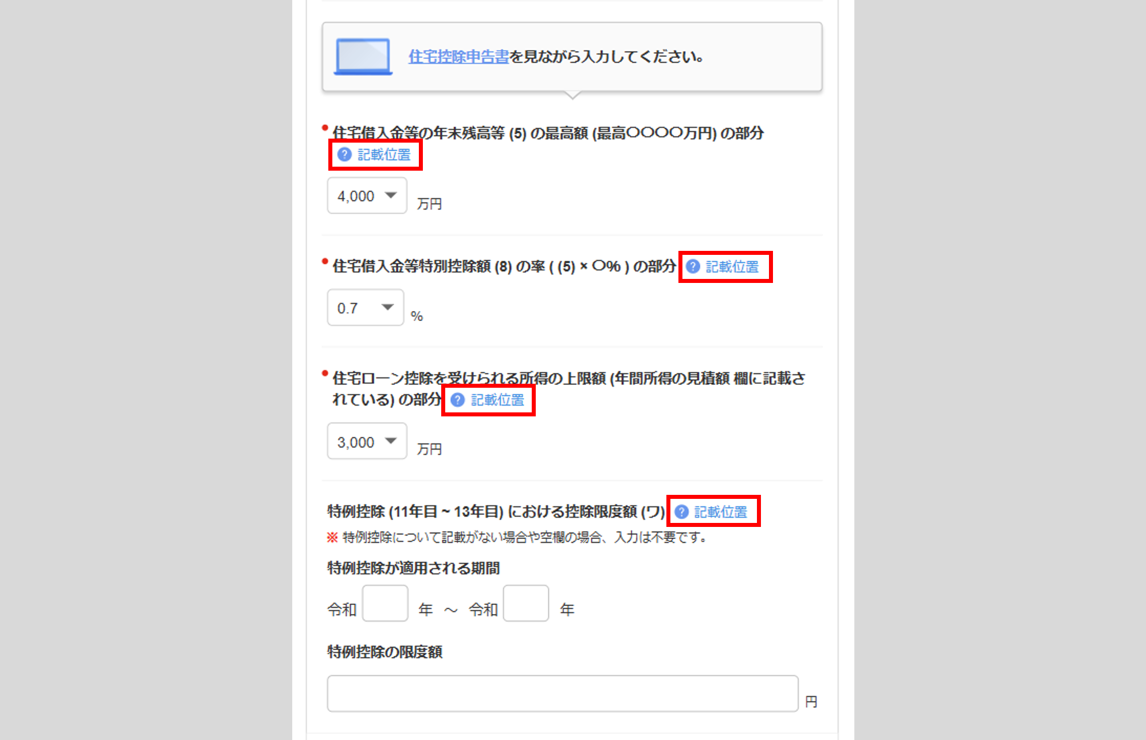Click the 特例控除の限度額 yen input field

(x=562, y=694)
